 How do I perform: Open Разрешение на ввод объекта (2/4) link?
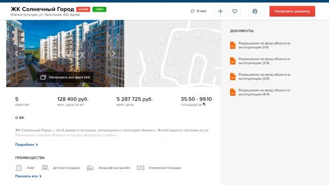[x=264, y=61]
